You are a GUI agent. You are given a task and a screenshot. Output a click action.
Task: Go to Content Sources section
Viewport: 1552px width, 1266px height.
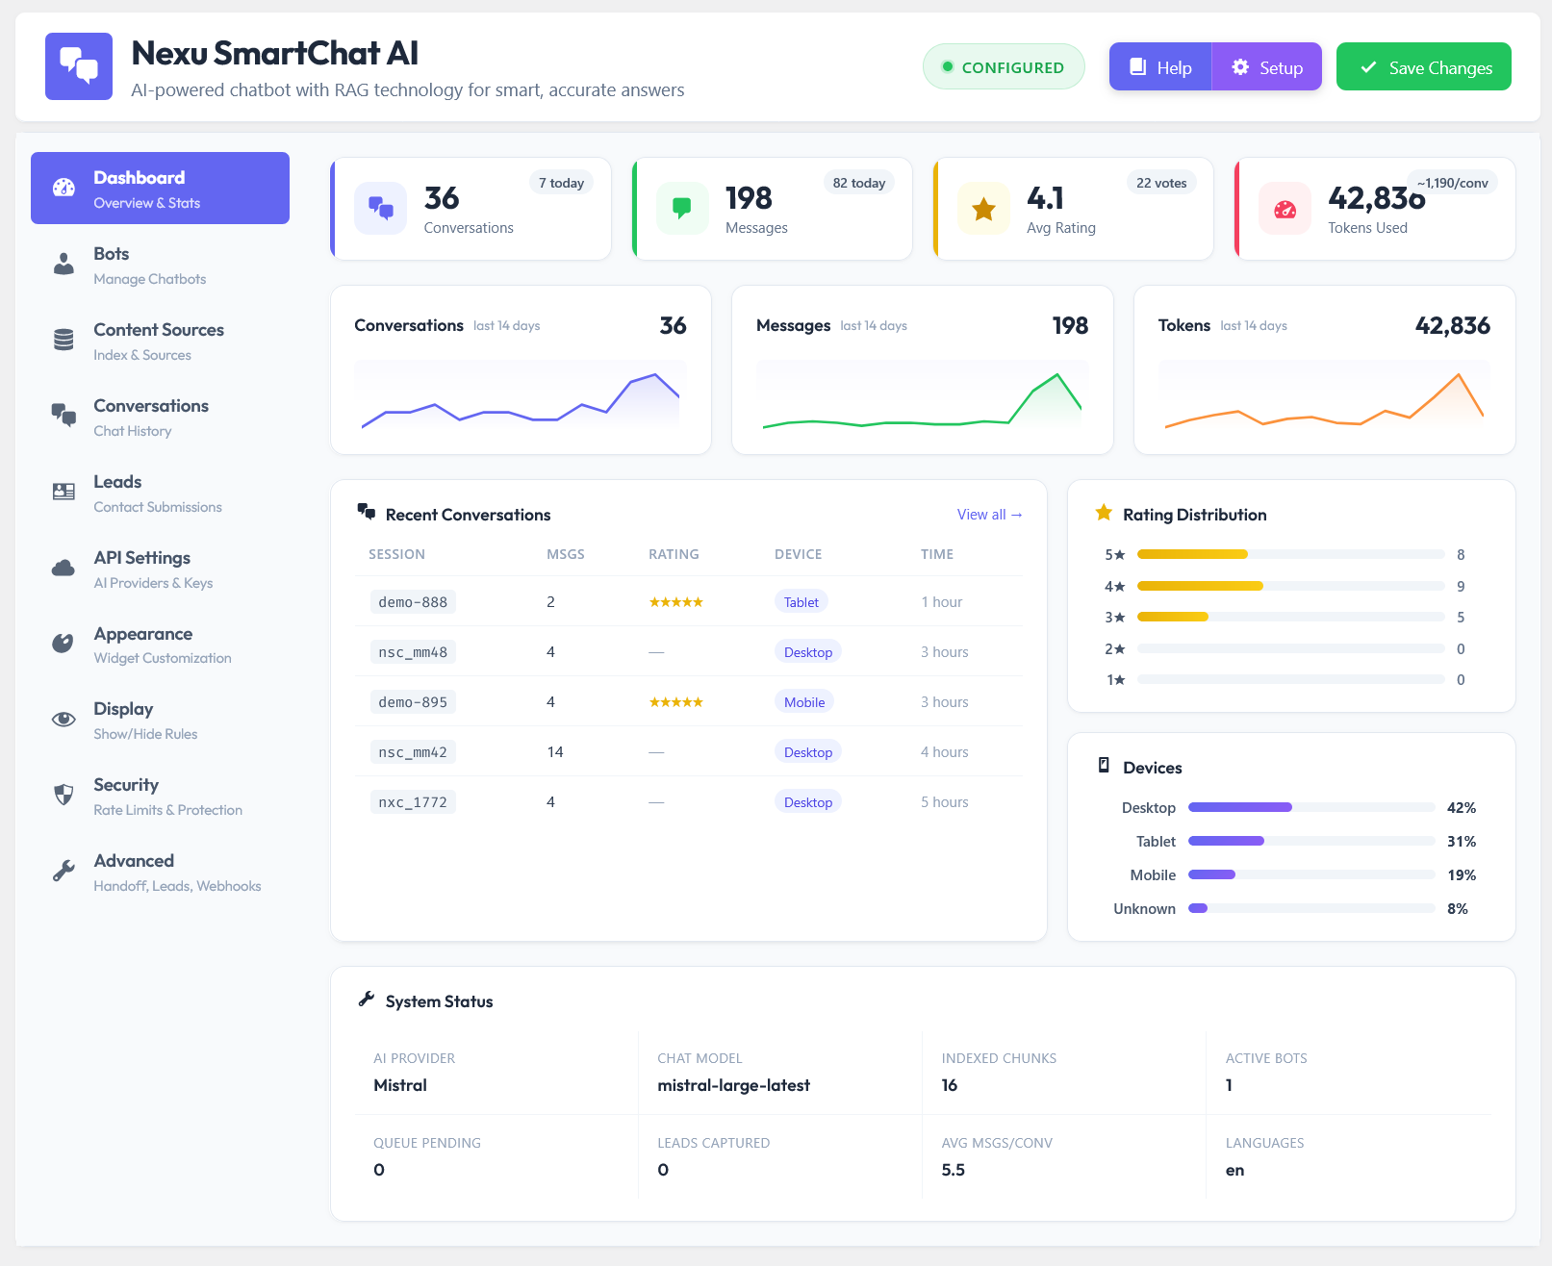pos(160,341)
